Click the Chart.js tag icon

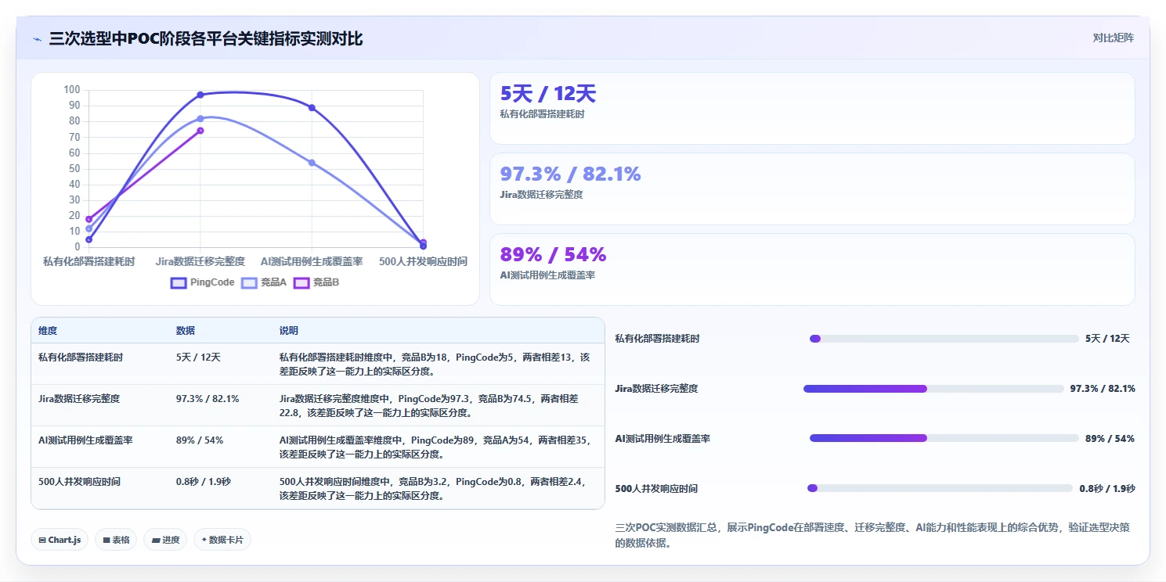[x=42, y=540]
